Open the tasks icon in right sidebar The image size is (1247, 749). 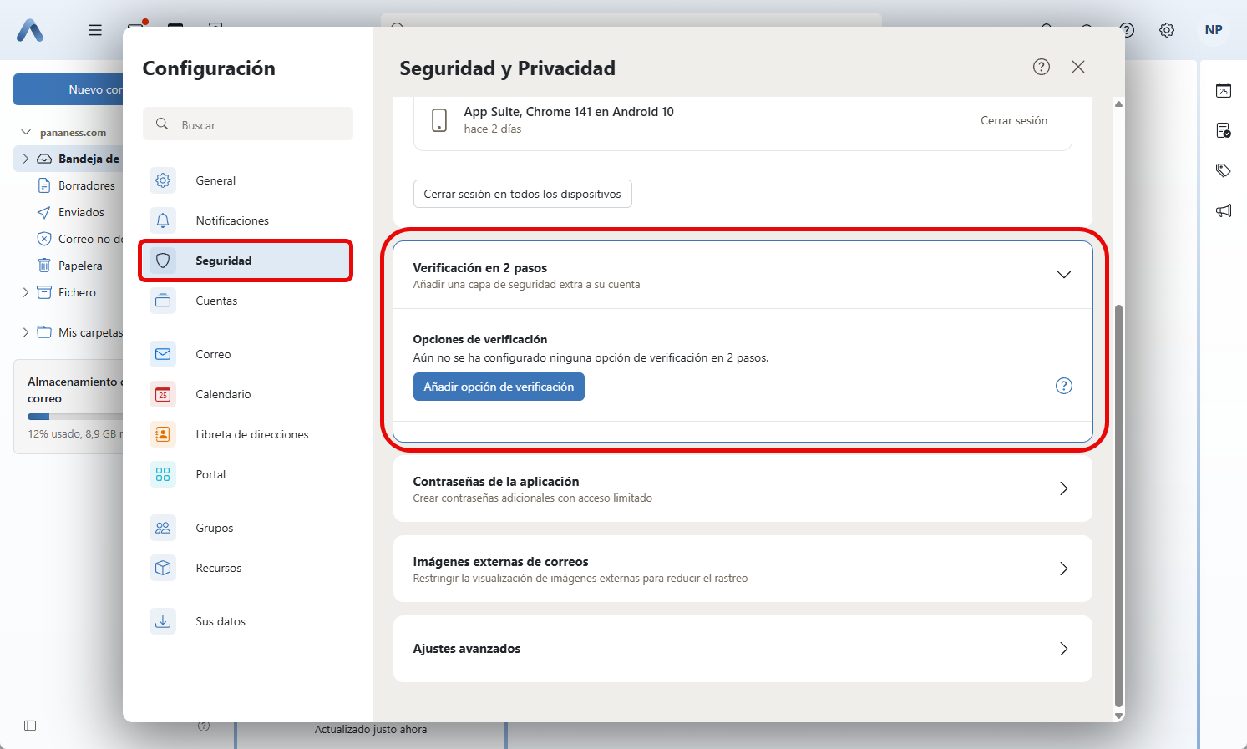tap(1224, 130)
